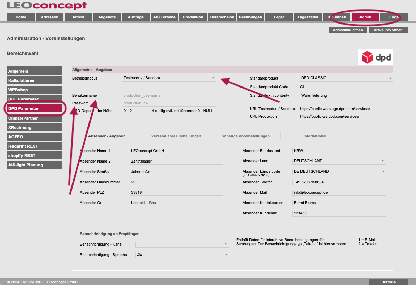Screen dimensions: 416x285
Task: Click the Absender PLZ field
Action: (177, 192)
